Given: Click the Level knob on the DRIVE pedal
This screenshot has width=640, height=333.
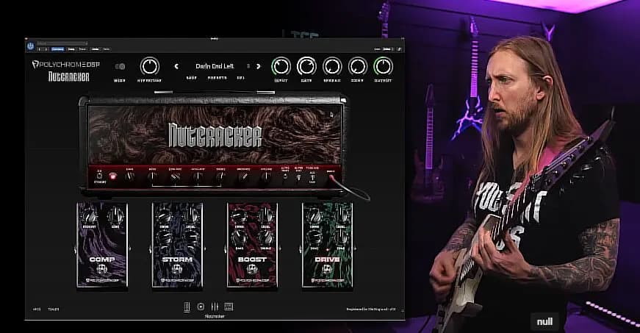Looking at the screenshot, I should pyautogui.click(x=341, y=215).
